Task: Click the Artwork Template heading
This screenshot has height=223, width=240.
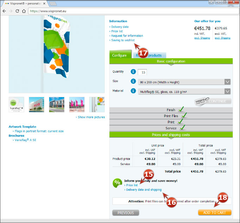Action: pyautogui.click(x=22, y=127)
